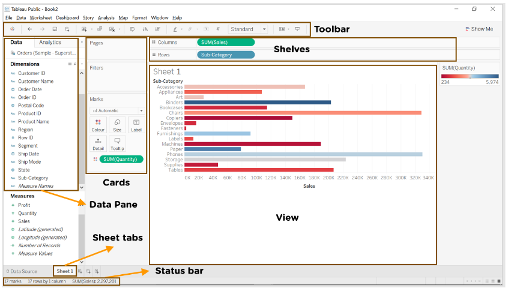Open the Automatic mark type dropdown
Screen dimensions: 508x291
116,110
